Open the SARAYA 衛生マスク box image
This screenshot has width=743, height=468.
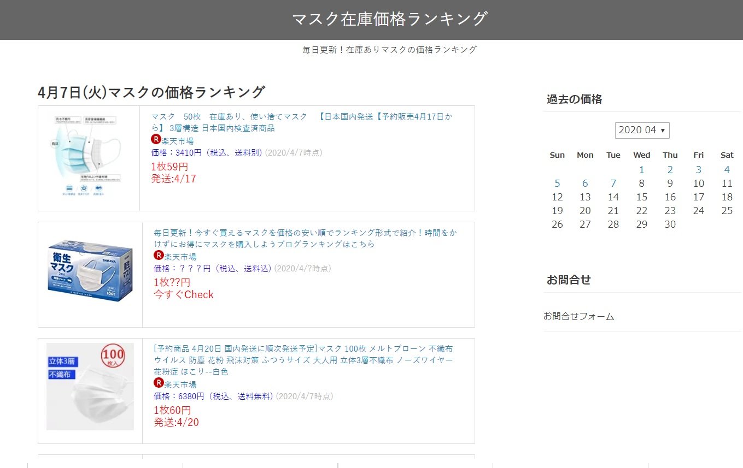pos(90,275)
